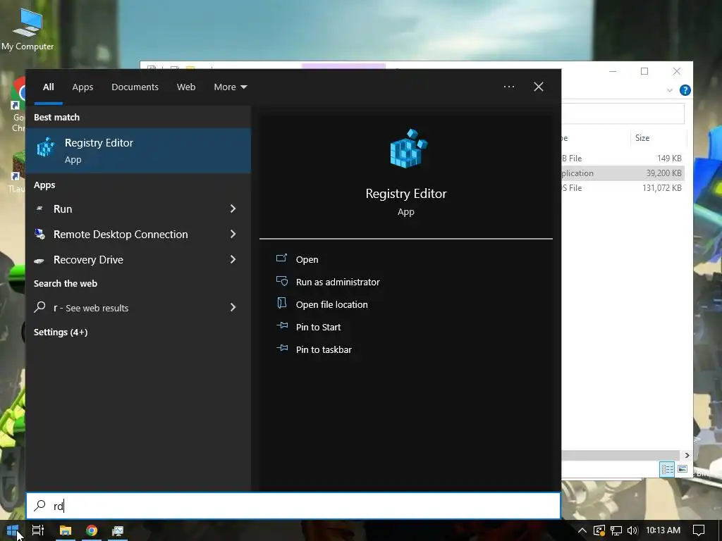Switch to the All tab
722x541 pixels.
(49, 87)
